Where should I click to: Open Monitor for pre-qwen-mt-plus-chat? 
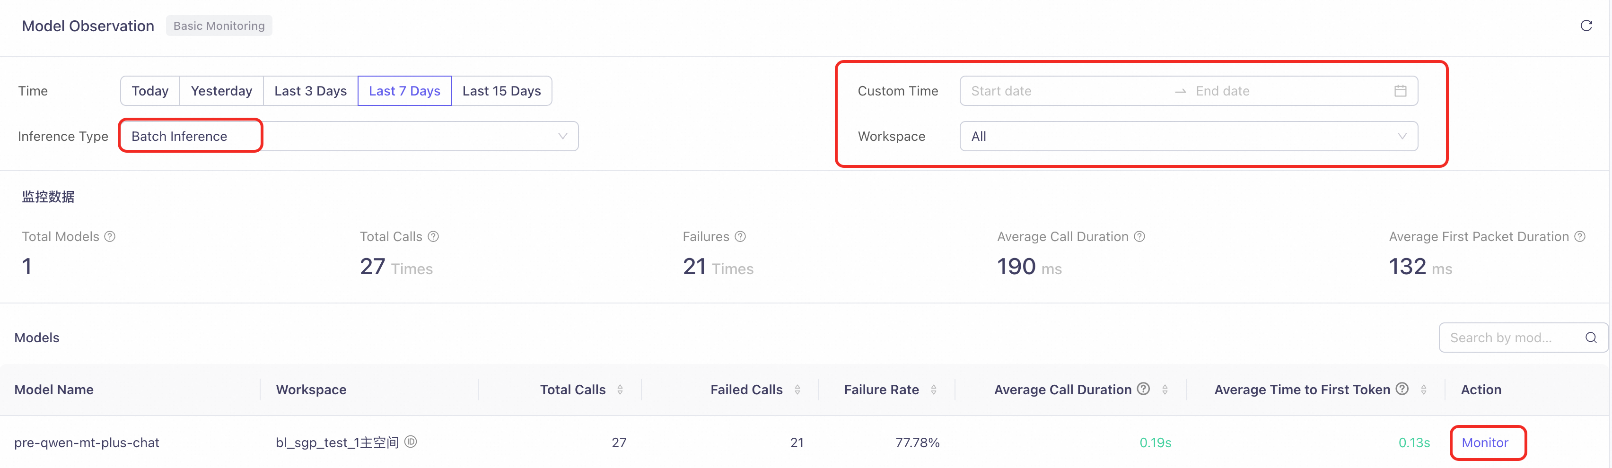tap(1485, 442)
